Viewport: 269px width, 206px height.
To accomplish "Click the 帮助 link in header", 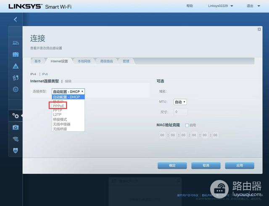I will [x=190, y=6].
